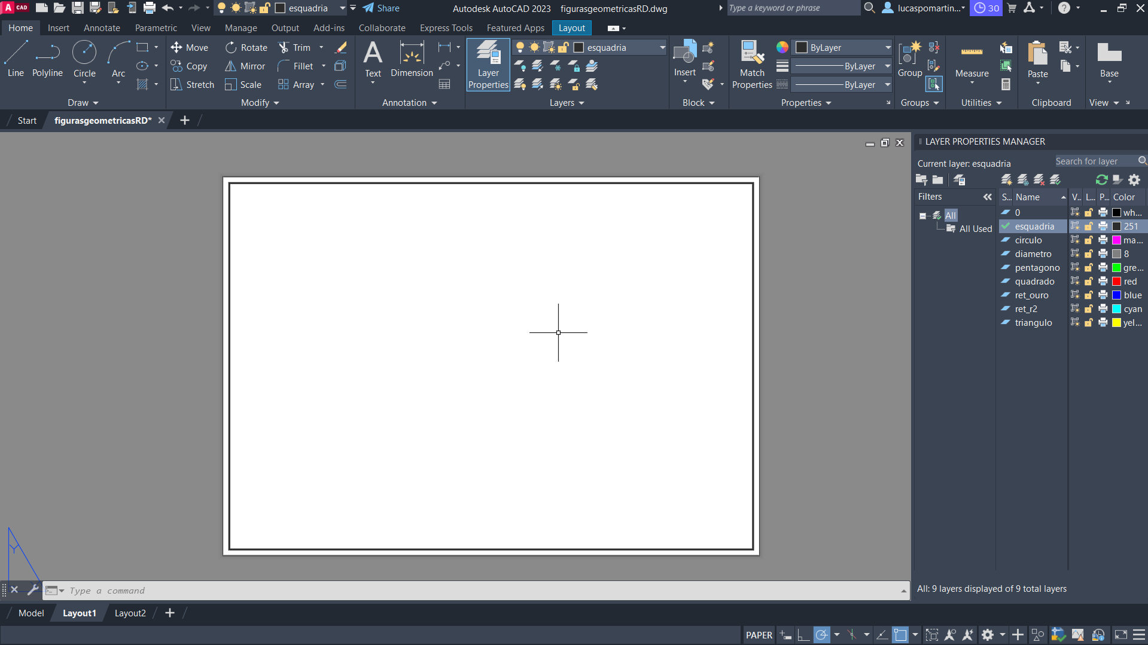1148x645 pixels.
Task: Click the Mirror tool icon
Action: pos(230,66)
